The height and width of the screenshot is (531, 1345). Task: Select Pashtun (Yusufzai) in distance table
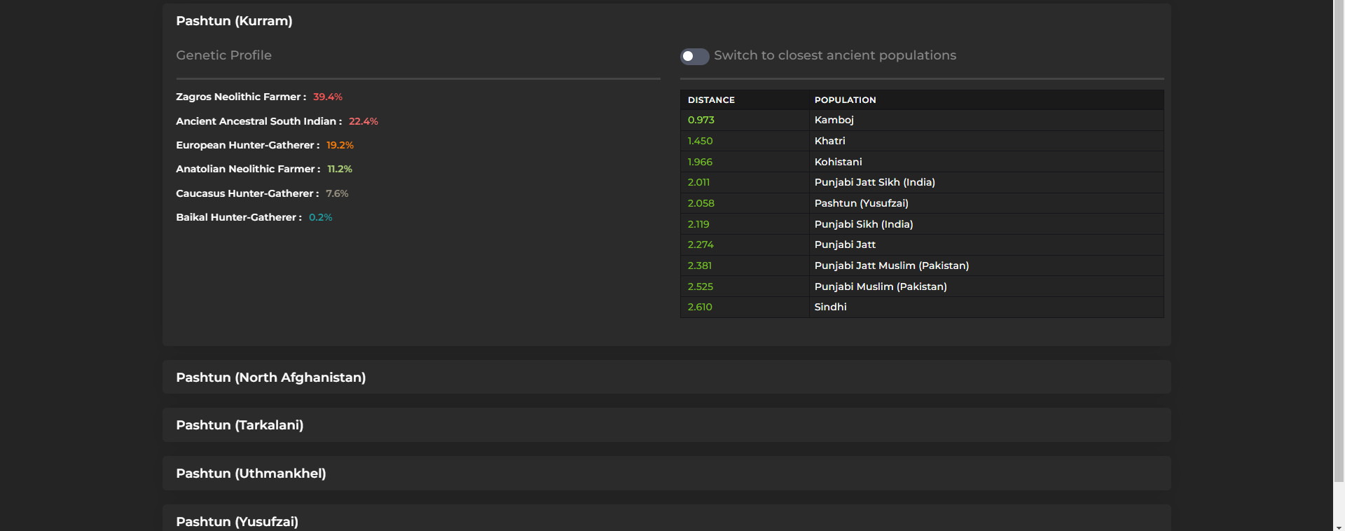(x=922, y=203)
